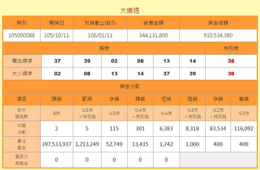Viewport: 260px width, 170px height.
Task: Click red special number 38 in 開出順序 row
Action: click(231, 61)
